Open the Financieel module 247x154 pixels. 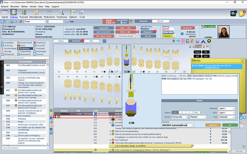click(24, 14)
